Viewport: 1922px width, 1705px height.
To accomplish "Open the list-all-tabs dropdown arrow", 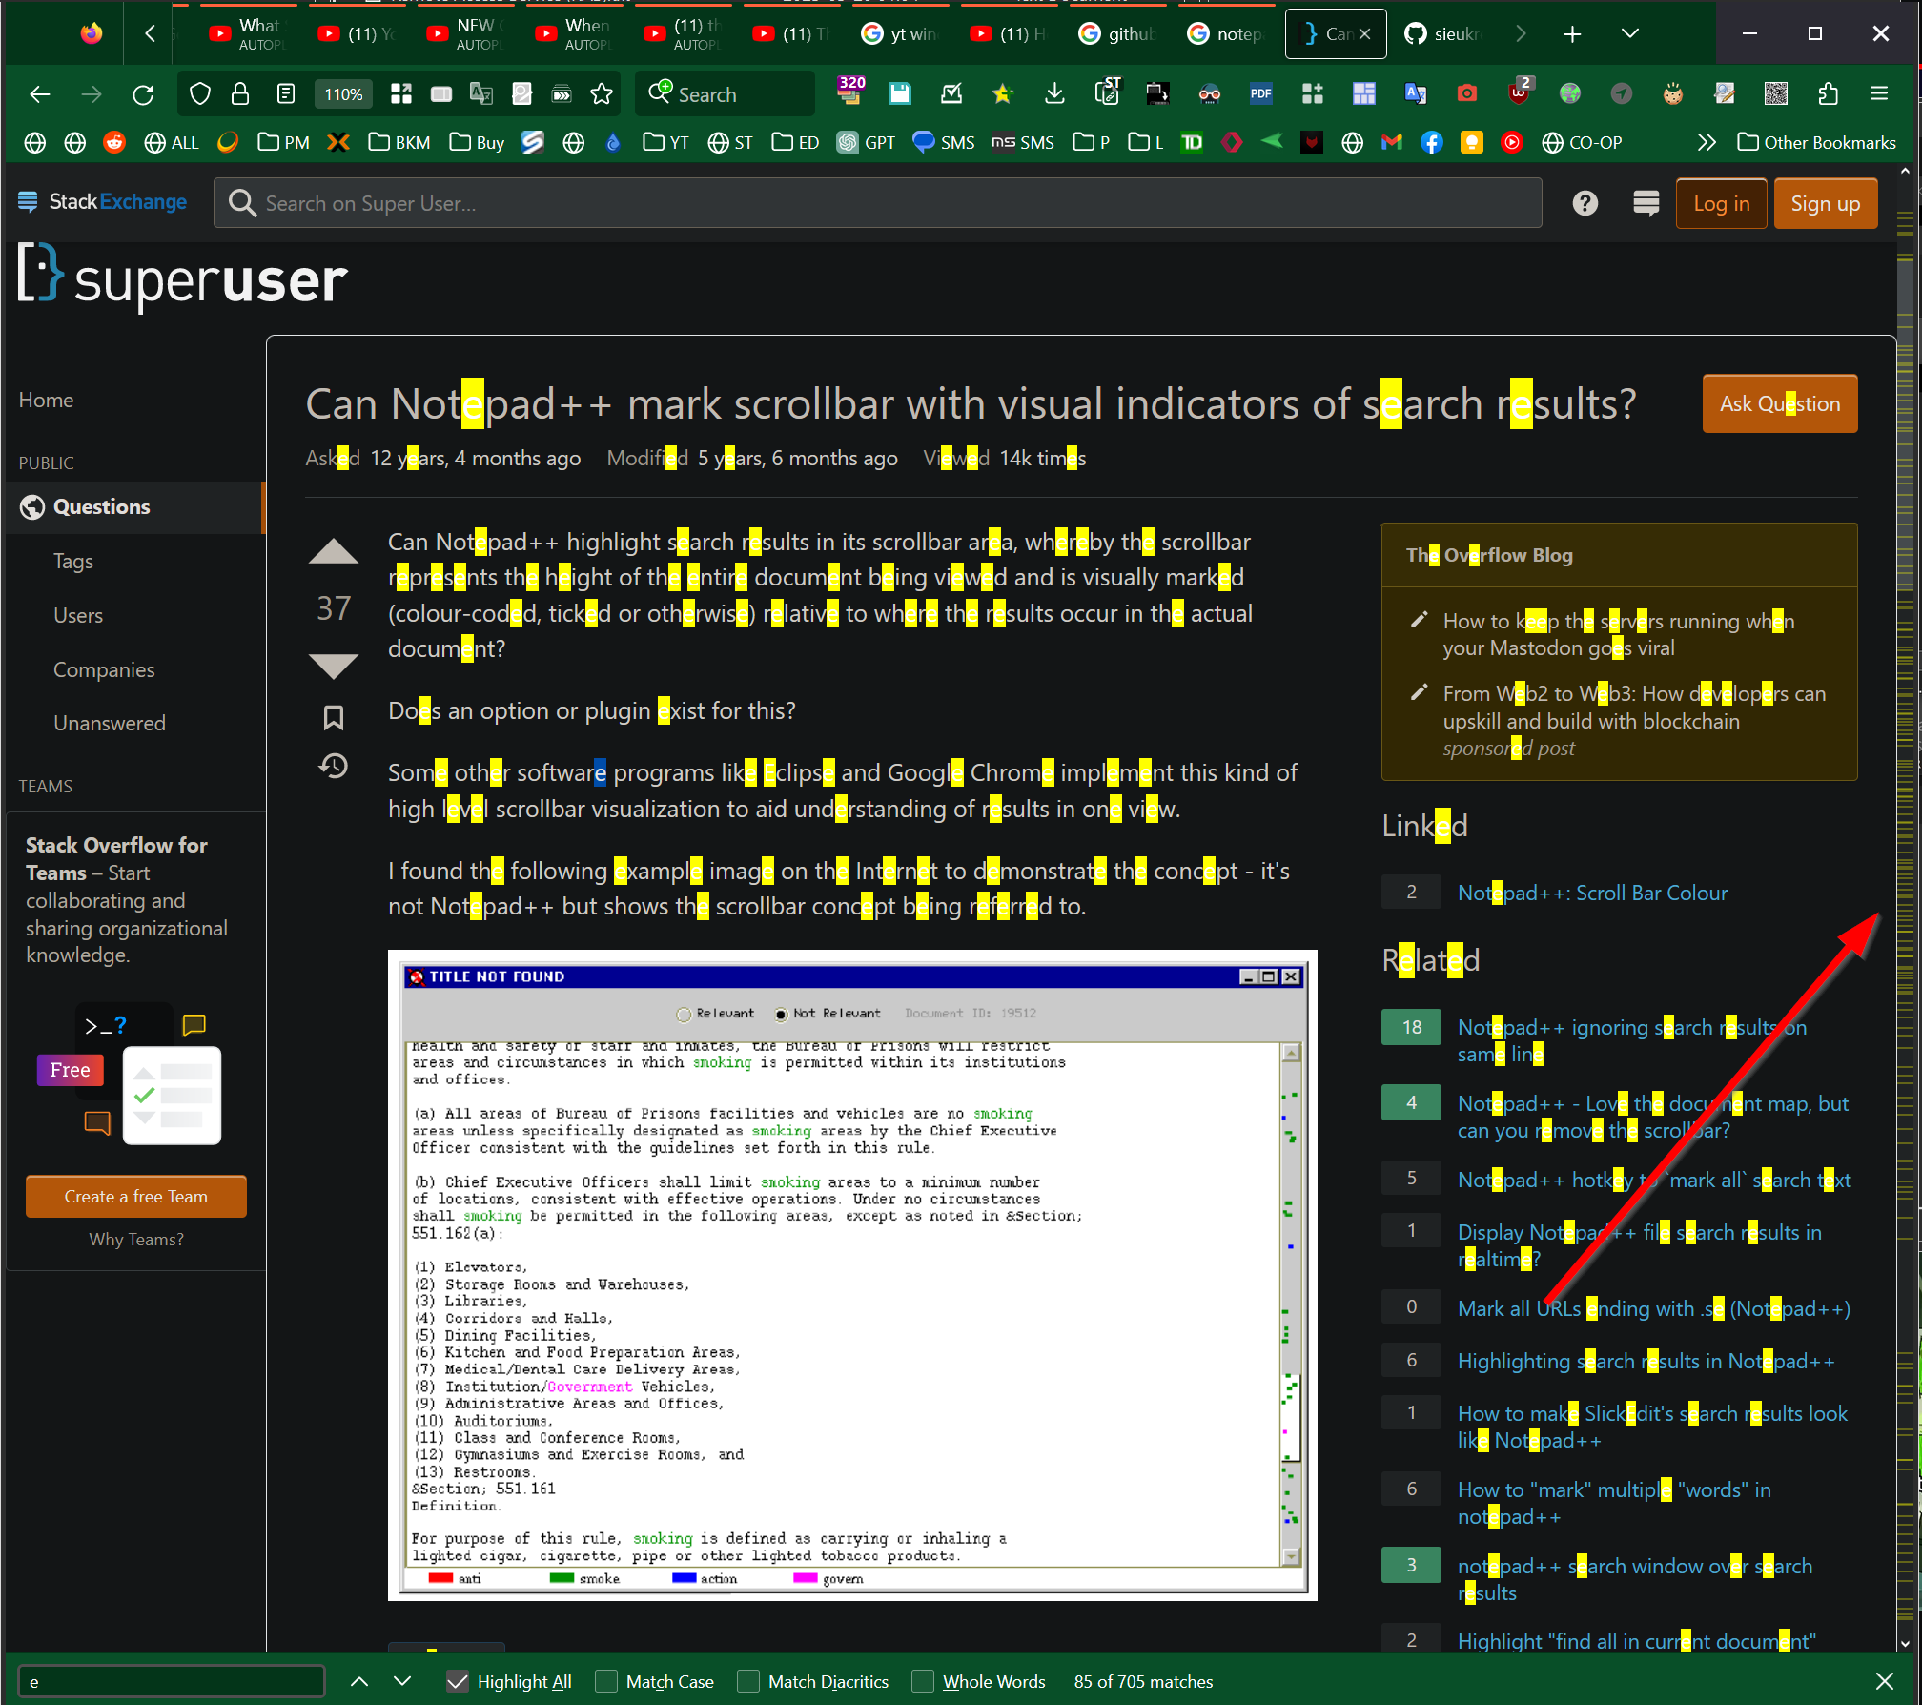I will point(1630,33).
